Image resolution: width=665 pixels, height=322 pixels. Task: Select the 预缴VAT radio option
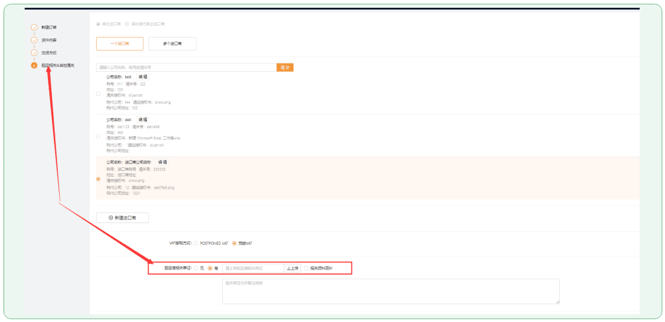(234, 243)
